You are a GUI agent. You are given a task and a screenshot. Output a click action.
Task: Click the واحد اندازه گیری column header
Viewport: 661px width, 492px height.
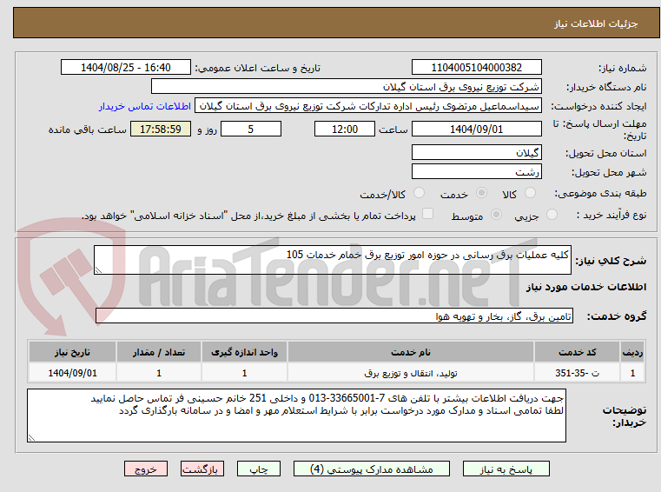click(244, 352)
